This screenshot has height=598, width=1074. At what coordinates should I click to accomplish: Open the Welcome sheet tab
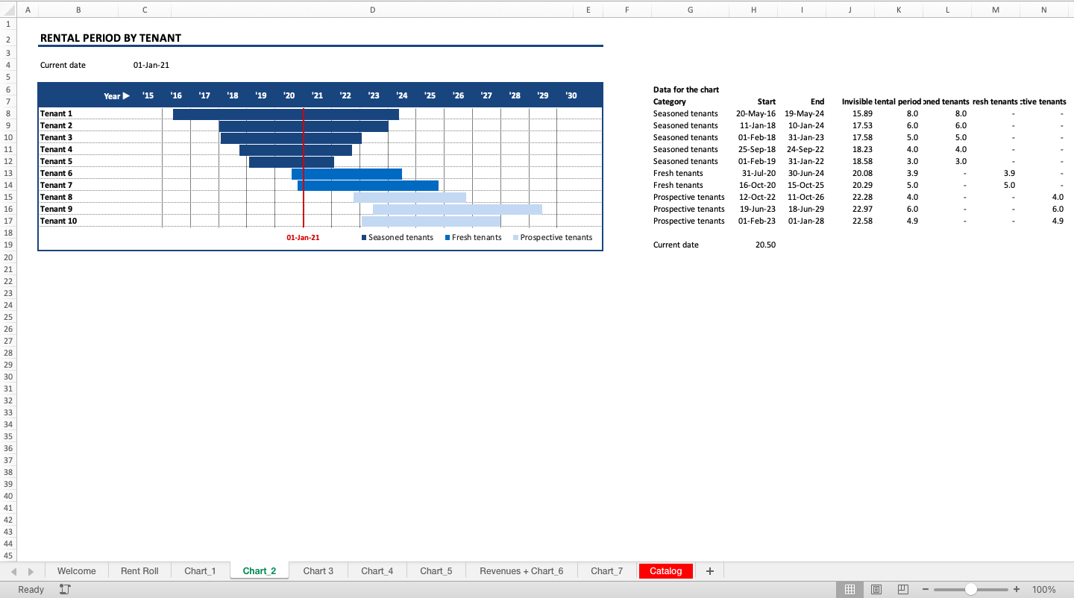pyautogui.click(x=76, y=571)
